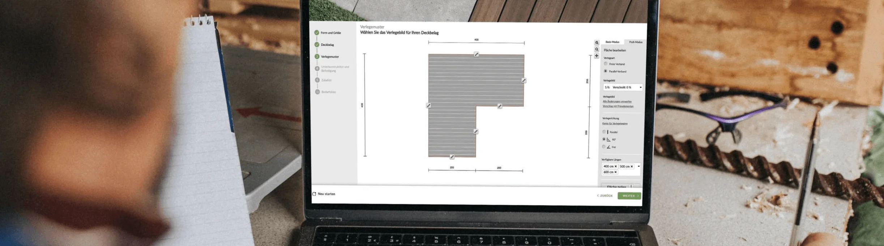Click the Neu starten reload icon
Viewport: 884px width, 246px height.
point(314,194)
